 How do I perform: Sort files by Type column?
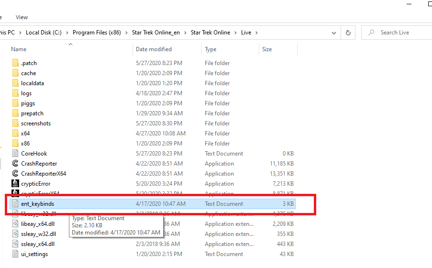click(x=210, y=49)
